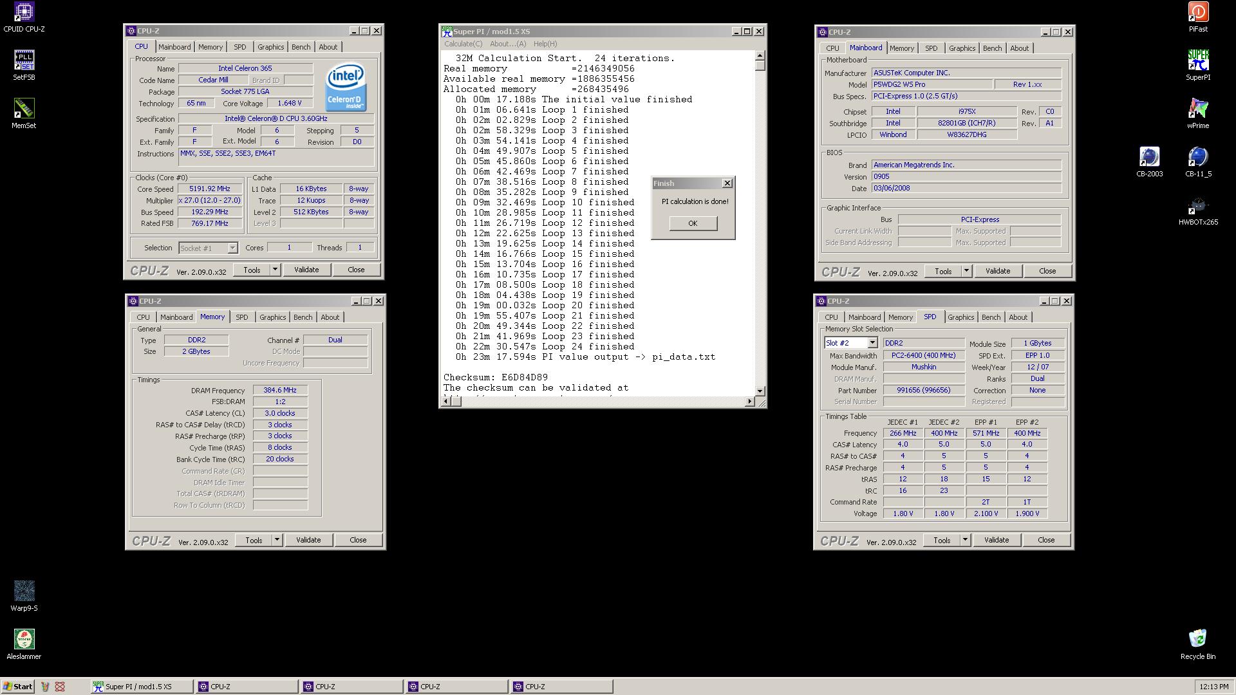1236x695 pixels.
Task: Click Super PI horizontal scrollbar left arrow
Action: tap(445, 402)
